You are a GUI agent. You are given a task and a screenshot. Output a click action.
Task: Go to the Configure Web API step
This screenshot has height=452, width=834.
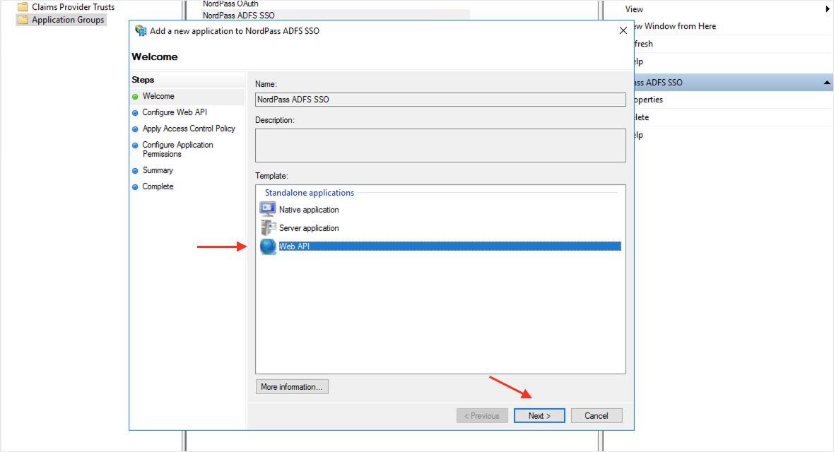pos(175,112)
